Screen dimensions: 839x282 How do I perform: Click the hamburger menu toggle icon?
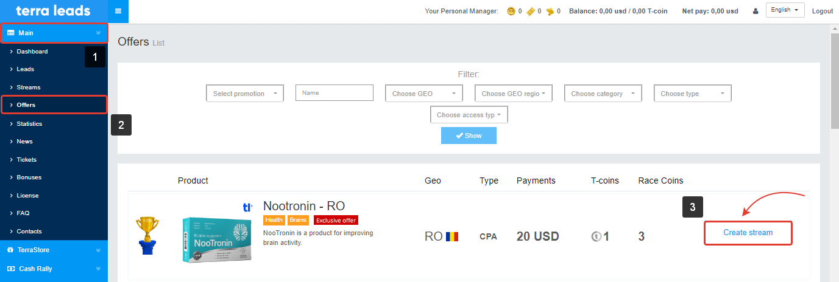pos(118,11)
